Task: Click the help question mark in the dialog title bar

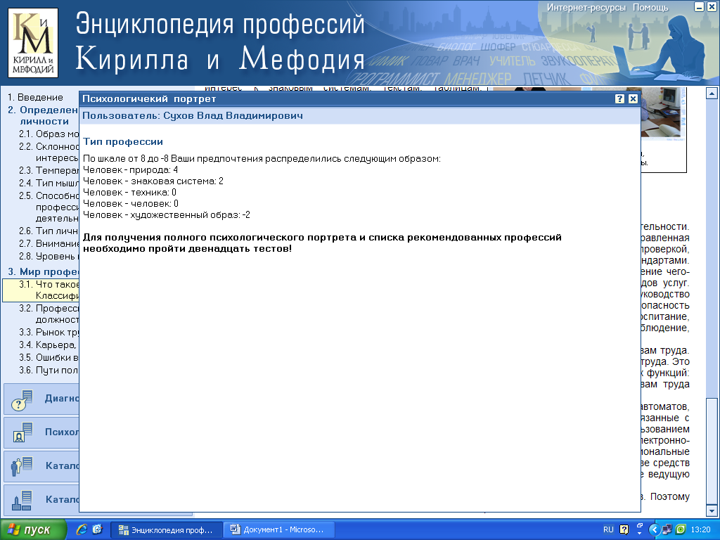Action: tap(619, 98)
